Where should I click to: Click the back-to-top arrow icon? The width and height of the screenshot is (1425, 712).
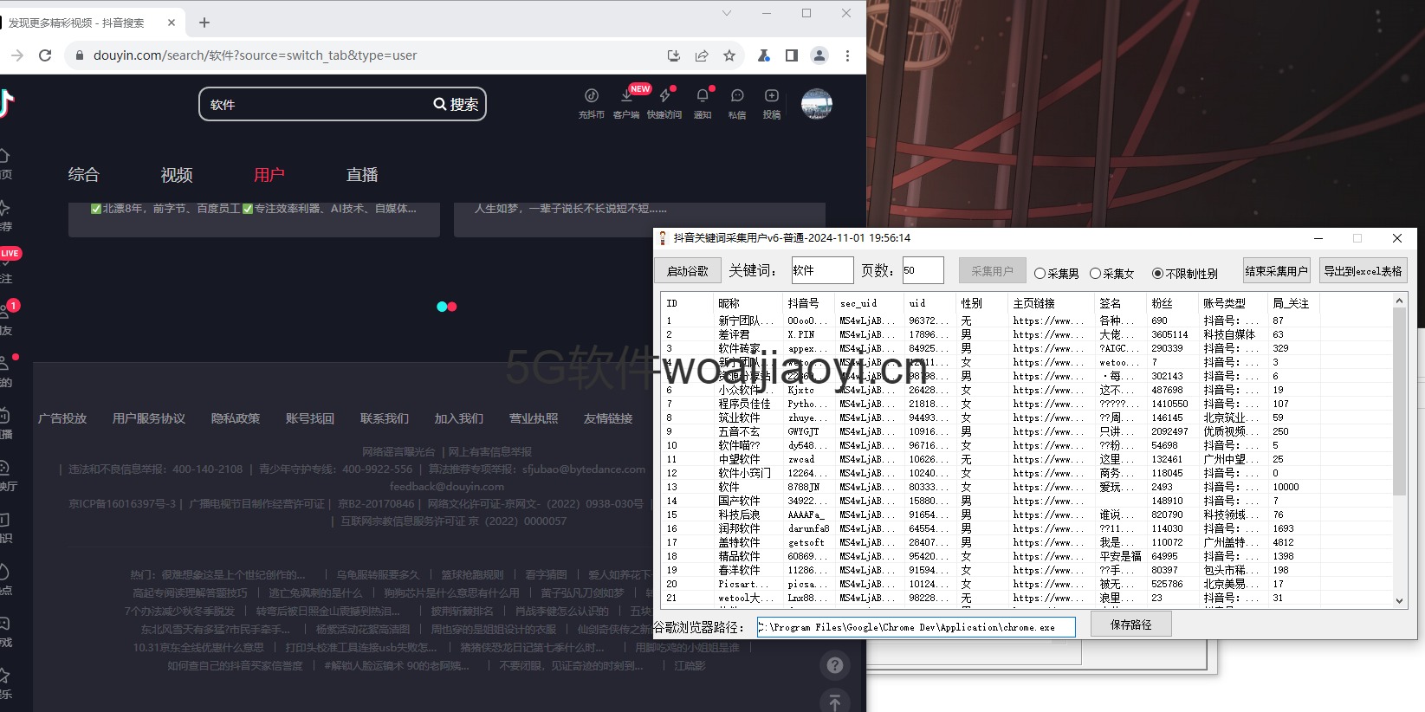[835, 702]
